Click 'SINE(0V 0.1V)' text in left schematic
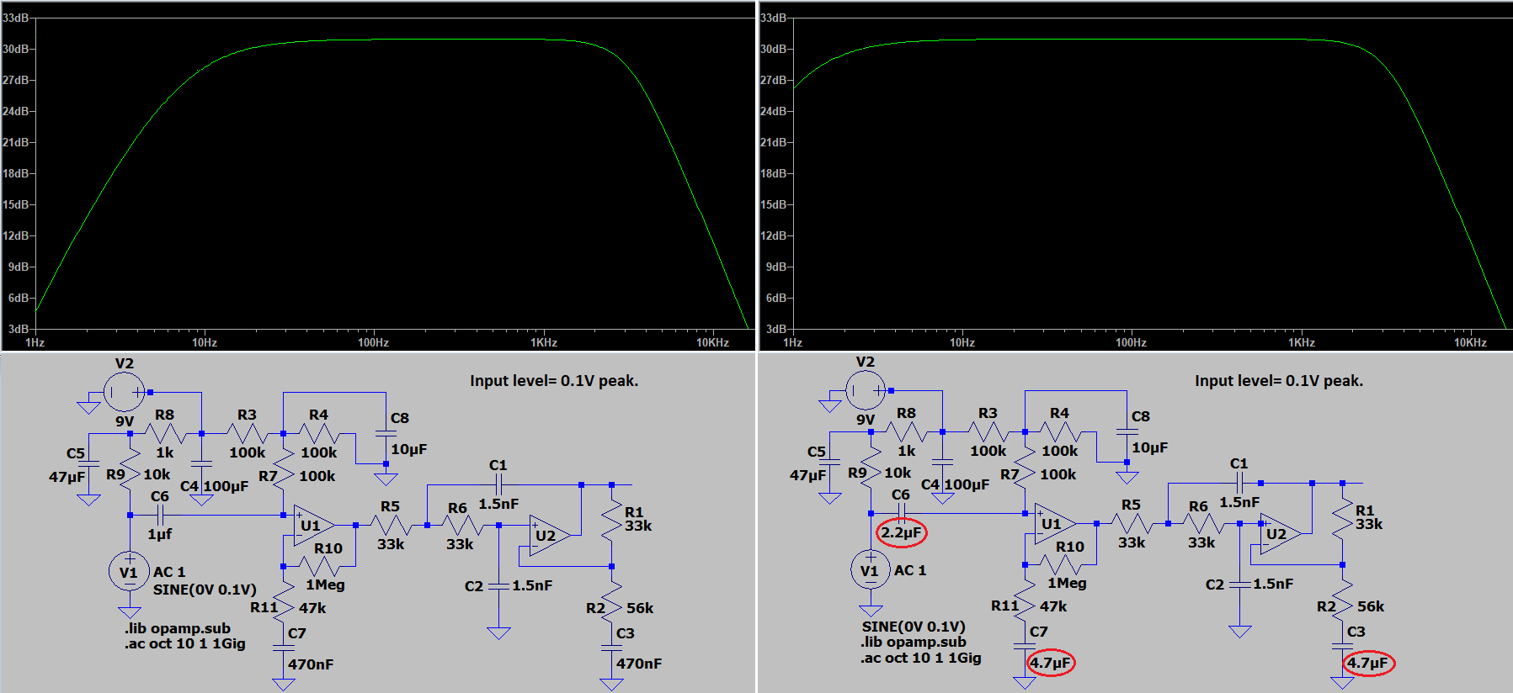Screen dimensions: 1513x693 [205, 590]
